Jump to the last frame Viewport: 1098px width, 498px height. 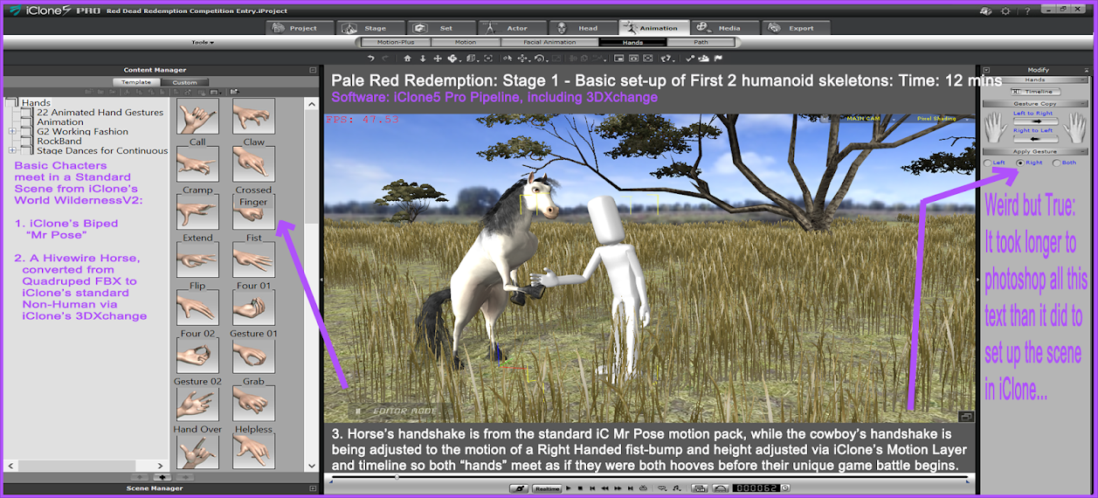click(630, 488)
